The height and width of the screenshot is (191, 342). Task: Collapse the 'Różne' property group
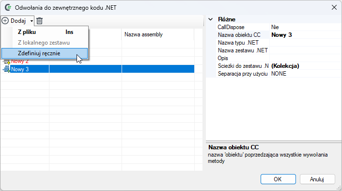(x=210, y=19)
